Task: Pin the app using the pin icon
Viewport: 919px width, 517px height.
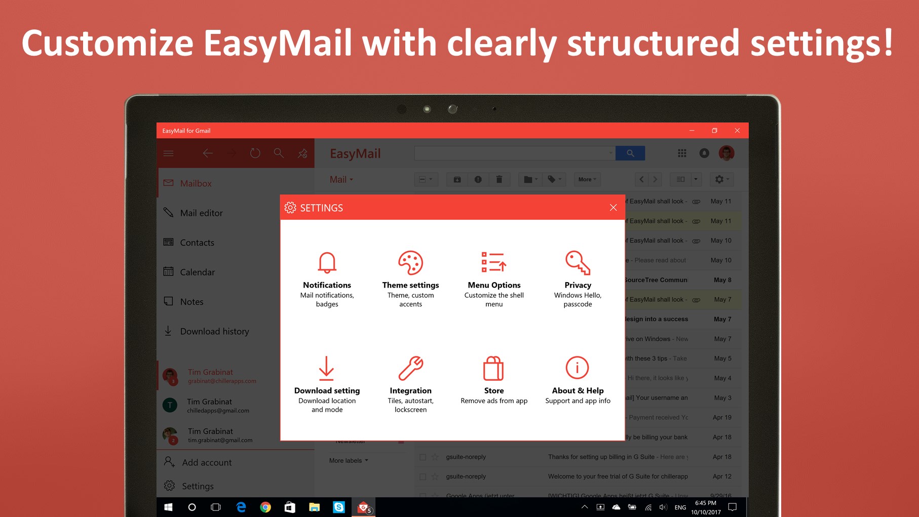Action: click(x=302, y=153)
